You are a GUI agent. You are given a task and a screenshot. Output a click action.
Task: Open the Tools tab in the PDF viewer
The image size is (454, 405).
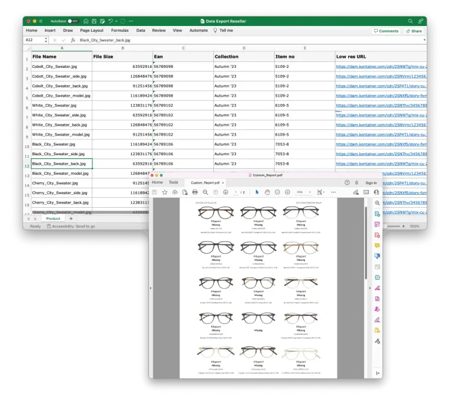tap(173, 182)
